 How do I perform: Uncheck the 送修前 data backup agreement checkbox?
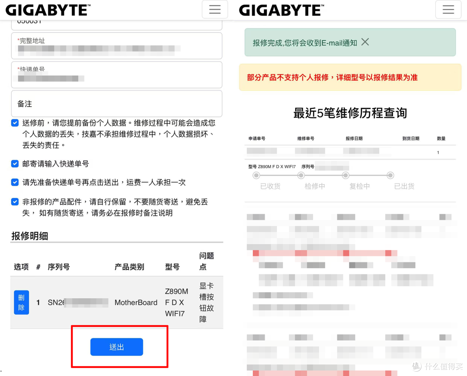15,123
